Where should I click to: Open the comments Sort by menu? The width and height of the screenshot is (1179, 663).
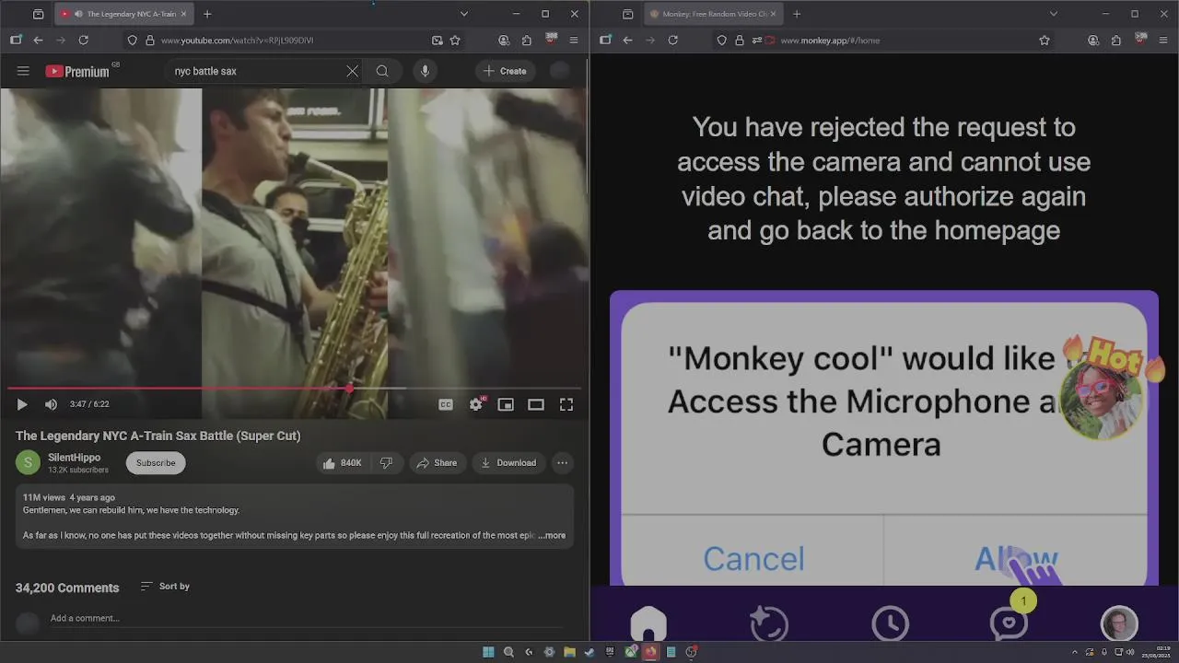pyautogui.click(x=165, y=587)
